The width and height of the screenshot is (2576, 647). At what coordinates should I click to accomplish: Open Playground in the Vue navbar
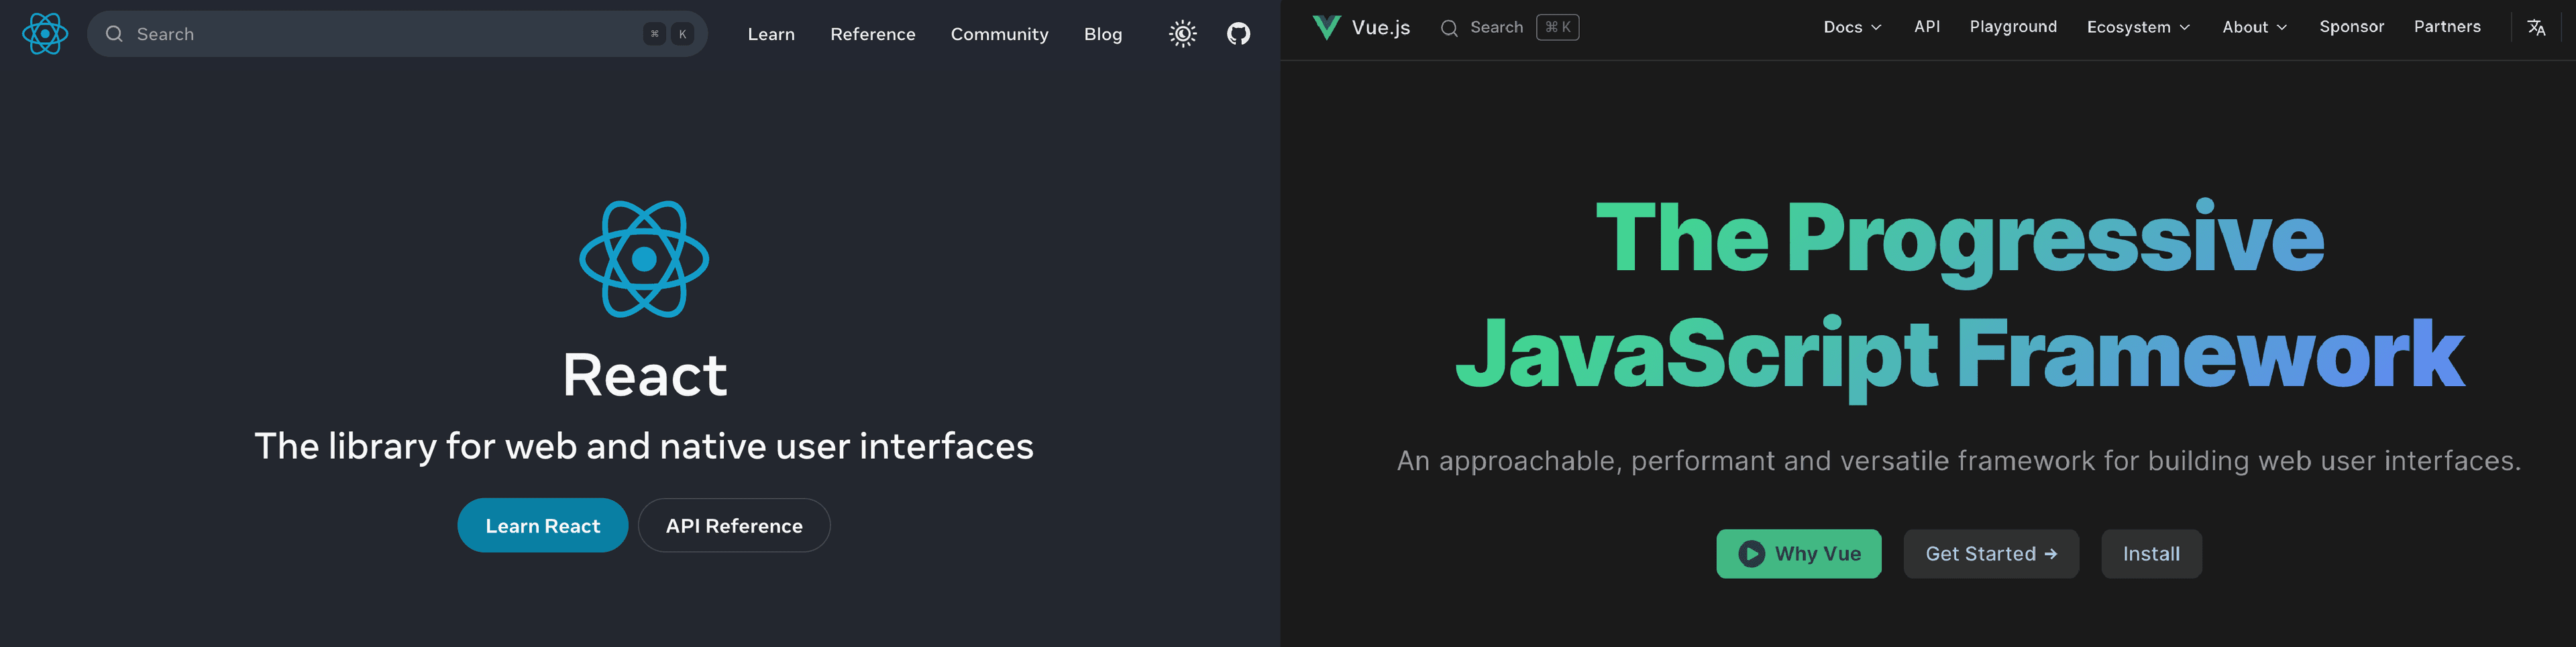point(2013,27)
